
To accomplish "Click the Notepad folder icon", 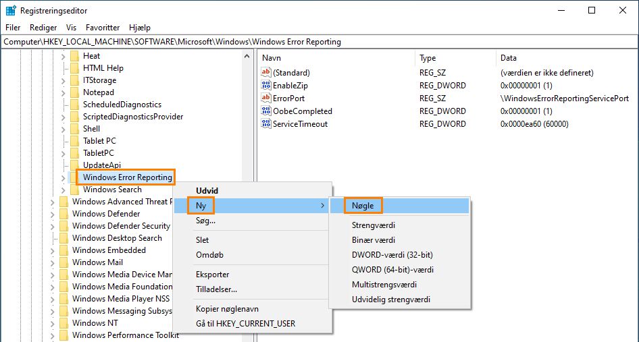I will pos(74,92).
